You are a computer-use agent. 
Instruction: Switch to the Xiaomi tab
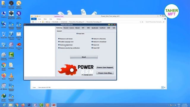(x=77, y=28)
